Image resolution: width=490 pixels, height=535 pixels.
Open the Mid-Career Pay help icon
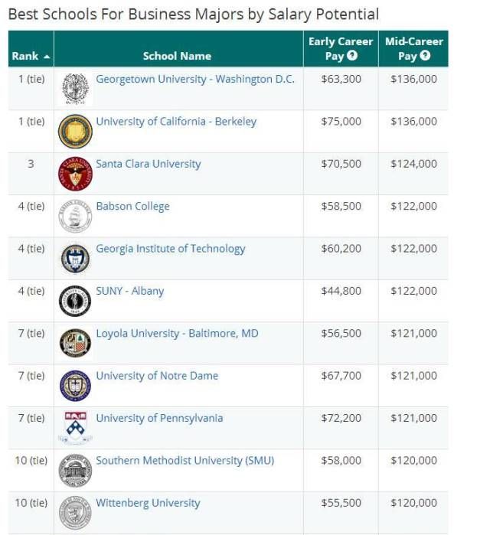click(x=426, y=56)
